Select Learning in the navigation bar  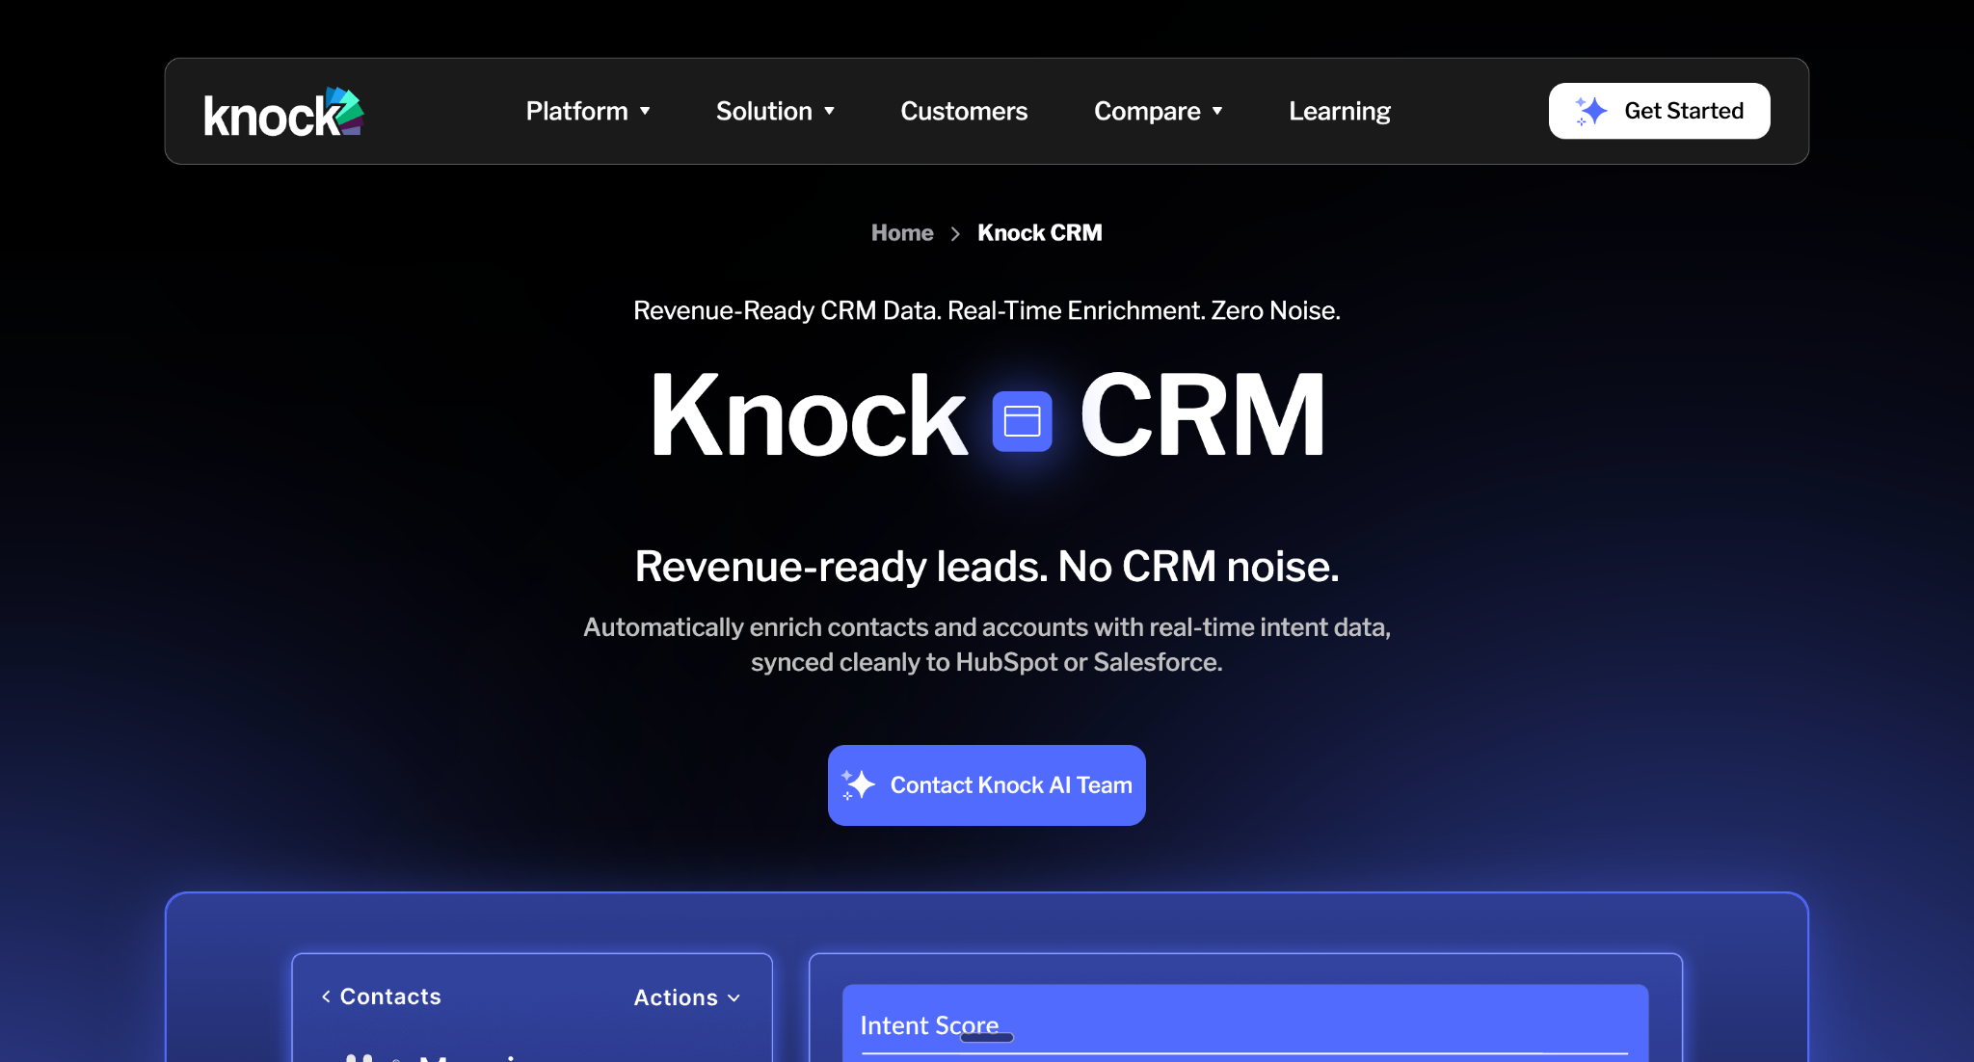(x=1339, y=111)
